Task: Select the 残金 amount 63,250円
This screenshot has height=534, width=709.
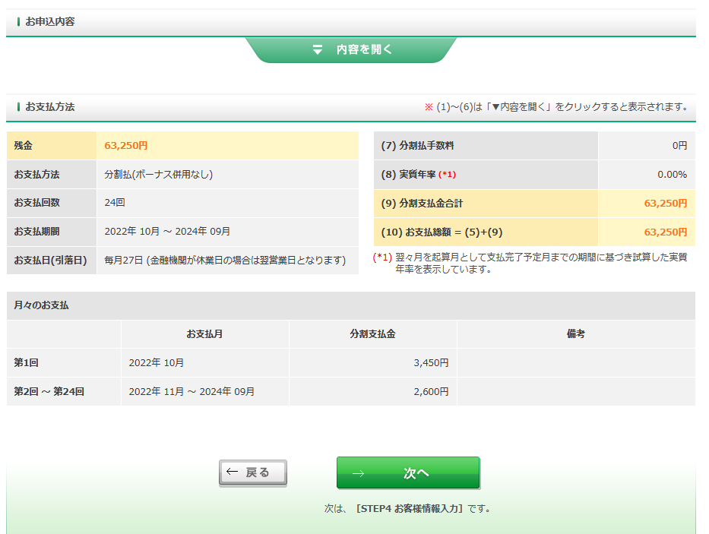Action: (x=126, y=146)
